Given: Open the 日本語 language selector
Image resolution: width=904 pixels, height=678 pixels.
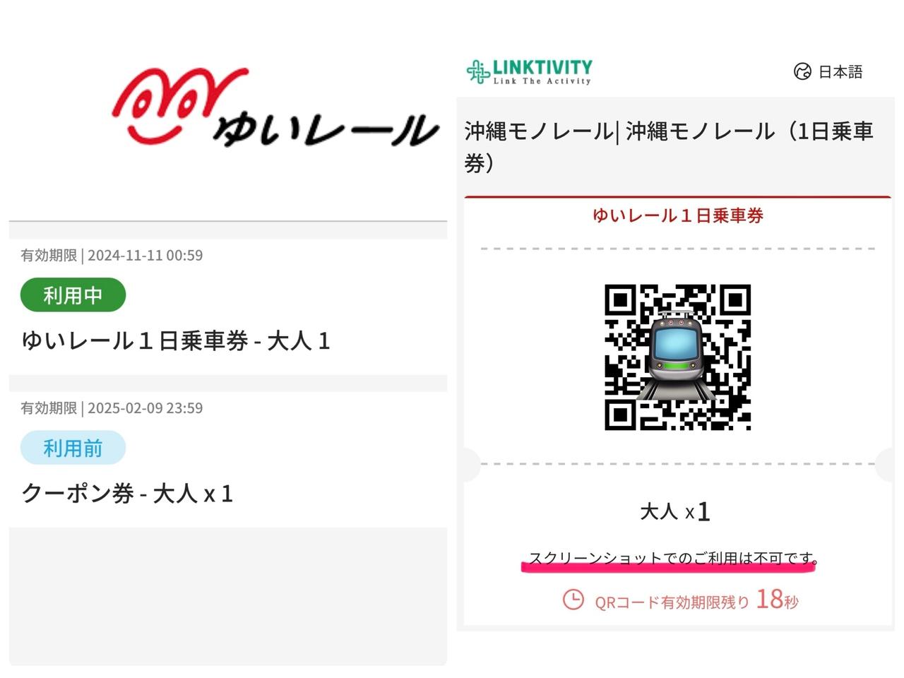Looking at the screenshot, I should [x=828, y=71].
